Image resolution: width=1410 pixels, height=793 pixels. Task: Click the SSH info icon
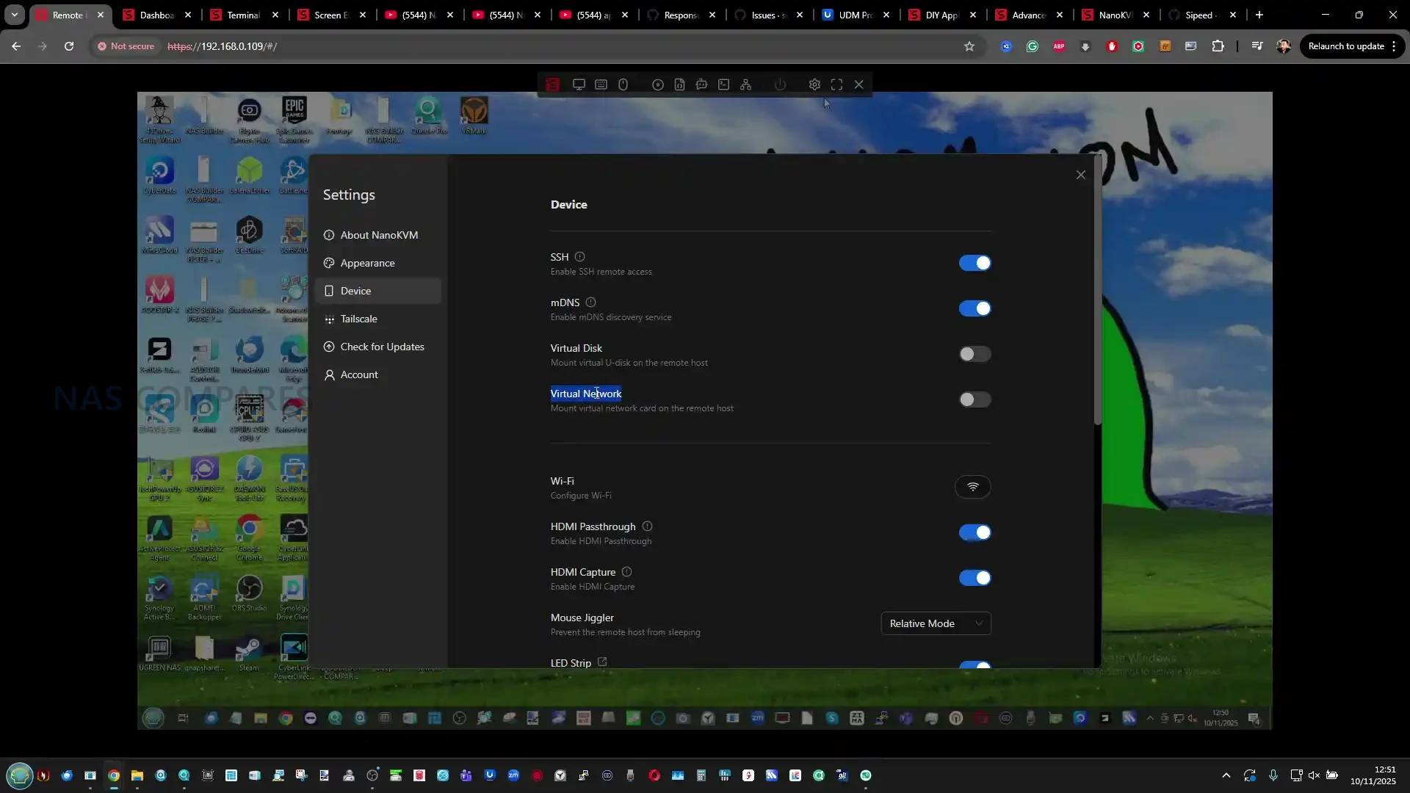[579, 257]
